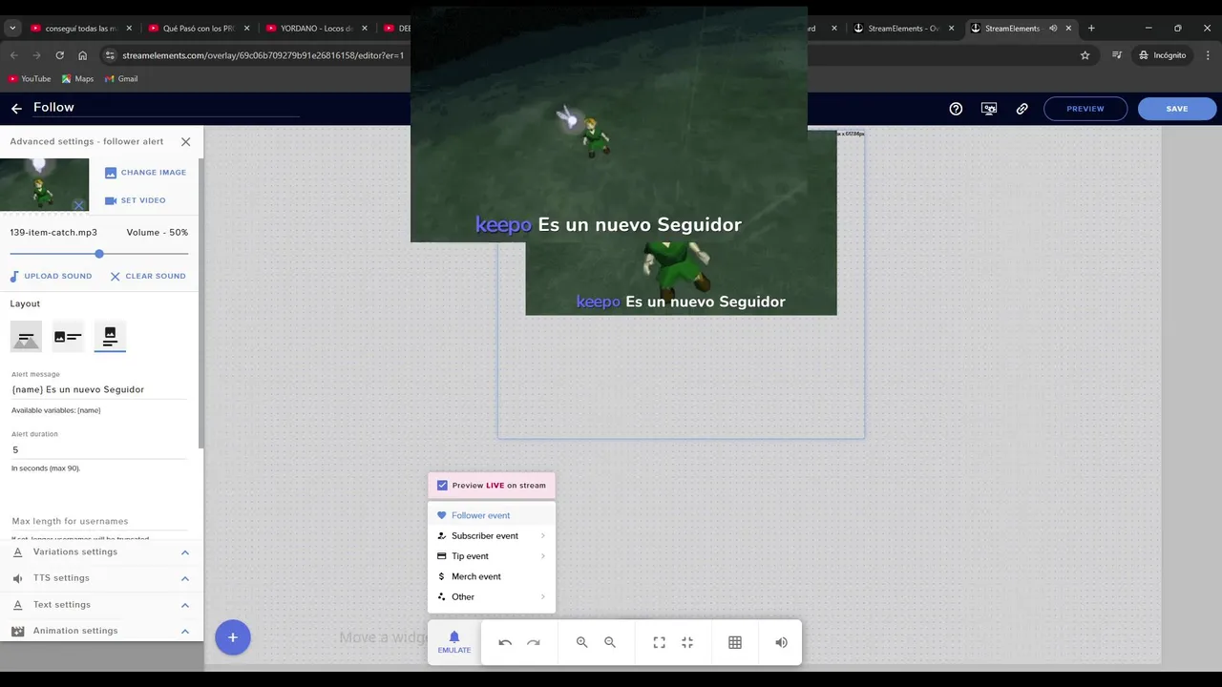Edit the Max length for usernames field
The height and width of the screenshot is (687, 1222).
(x=99, y=521)
